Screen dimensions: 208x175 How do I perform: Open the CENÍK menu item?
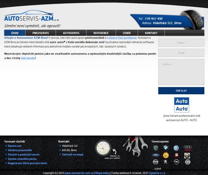coord(127,33)
